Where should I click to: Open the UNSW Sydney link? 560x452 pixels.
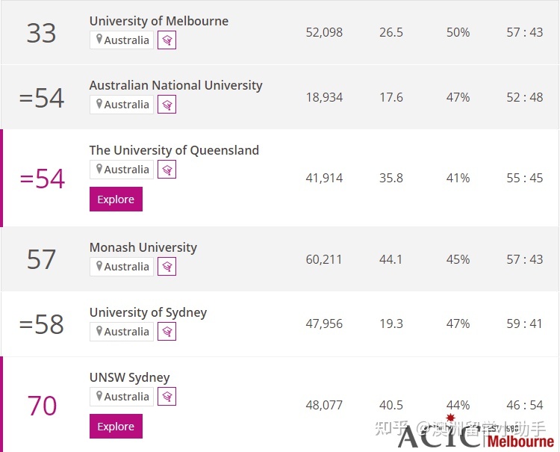click(130, 377)
